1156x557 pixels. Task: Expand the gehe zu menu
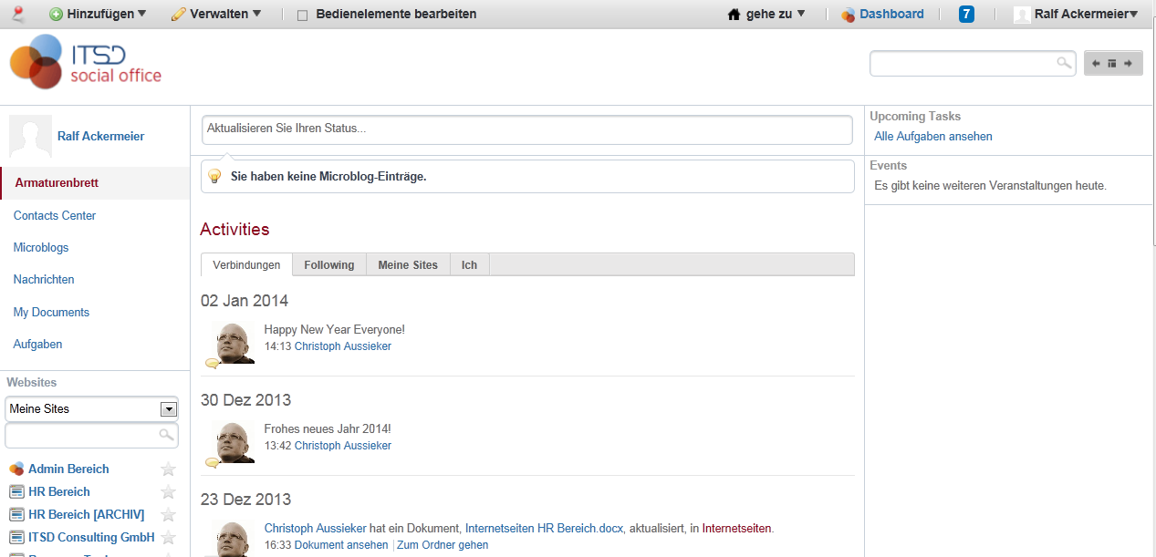pyautogui.click(x=766, y=14)
